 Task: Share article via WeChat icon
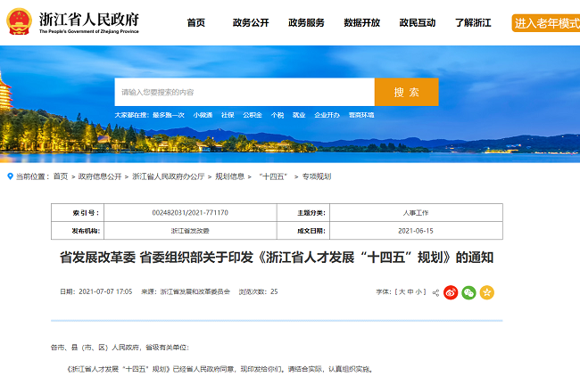click(x=468, y=292)
